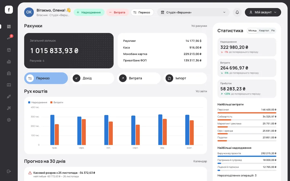The image size is (290, 181).
Task: Open the settings gear in sidebar
Action: 9,120
